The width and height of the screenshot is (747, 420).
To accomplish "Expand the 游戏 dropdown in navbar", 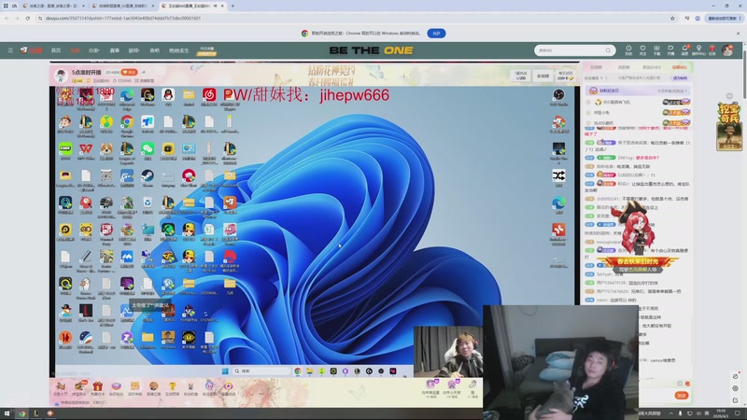I will click(x=134, y=50).
